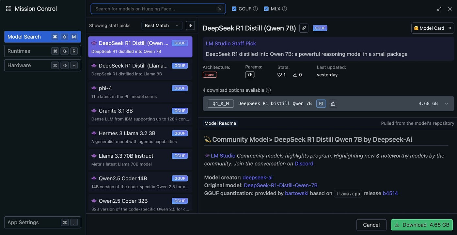Select Qwen2.5 Coder 14B

coord(140,182)
